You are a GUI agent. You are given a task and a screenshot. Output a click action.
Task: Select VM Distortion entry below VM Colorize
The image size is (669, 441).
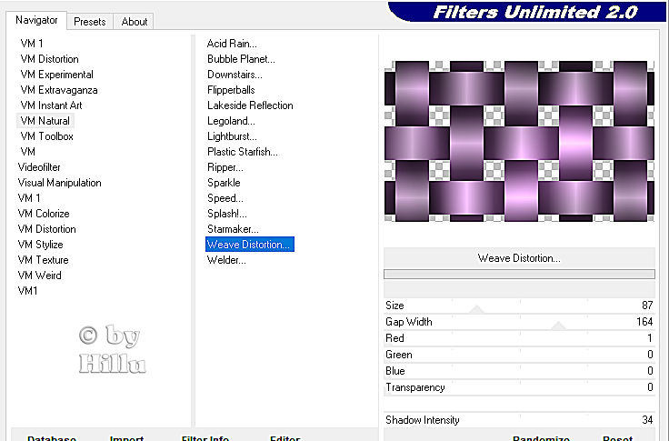coord(47,229)
